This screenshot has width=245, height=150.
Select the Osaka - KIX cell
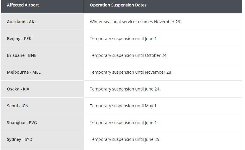coord(42,89)
